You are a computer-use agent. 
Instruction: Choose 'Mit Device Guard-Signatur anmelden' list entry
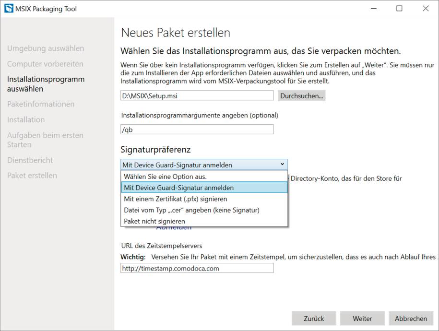coord(204,188)
